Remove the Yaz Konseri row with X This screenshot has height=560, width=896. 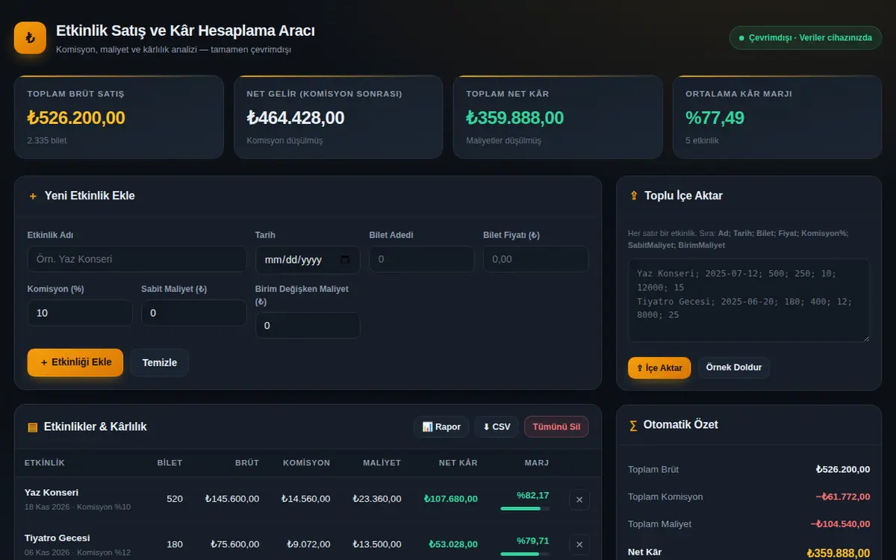(x=579, y=500)
